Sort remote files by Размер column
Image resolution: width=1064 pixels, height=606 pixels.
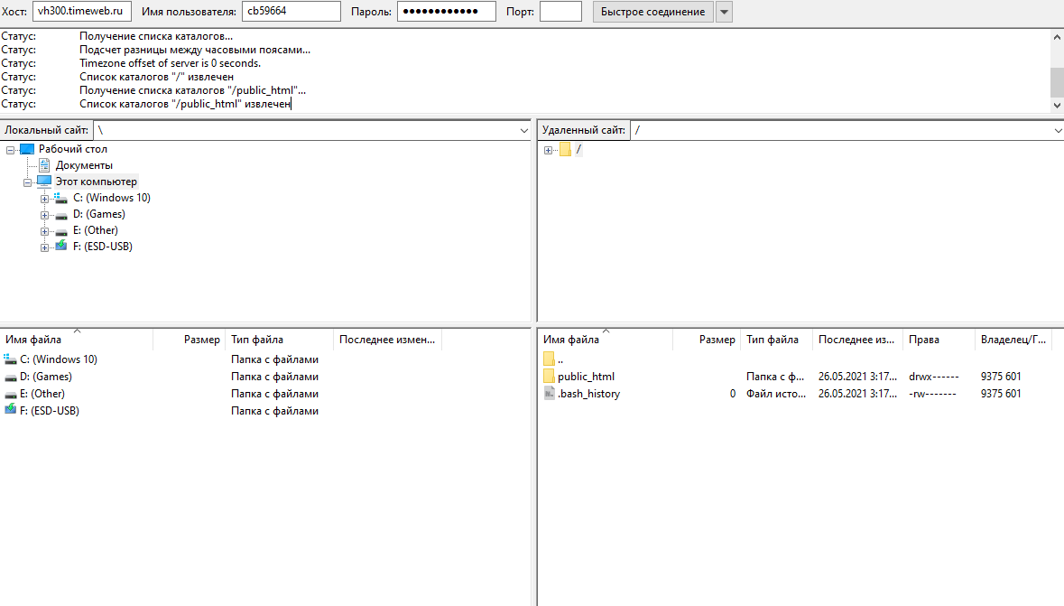[707, 340]
